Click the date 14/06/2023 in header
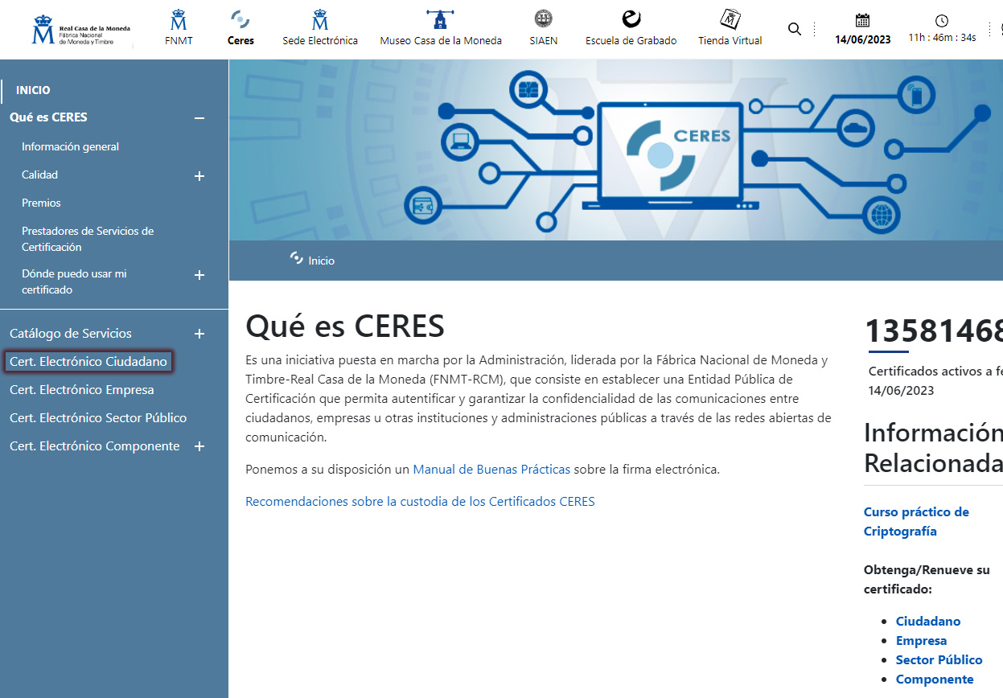Screen dimensions: 1003x698 tap(863, 39)
